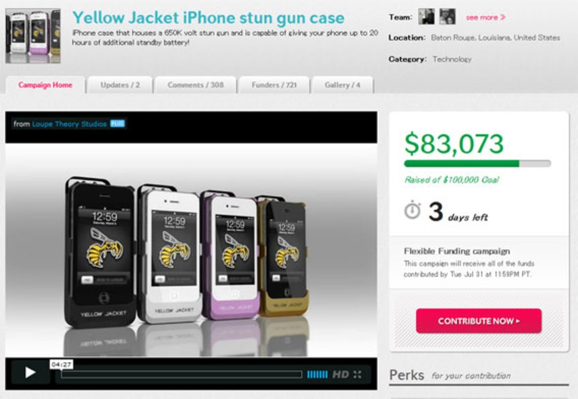This screenshot has width=578, height=399.
Task: Open the Yellow Jacket campaign title
Action: 208,17
